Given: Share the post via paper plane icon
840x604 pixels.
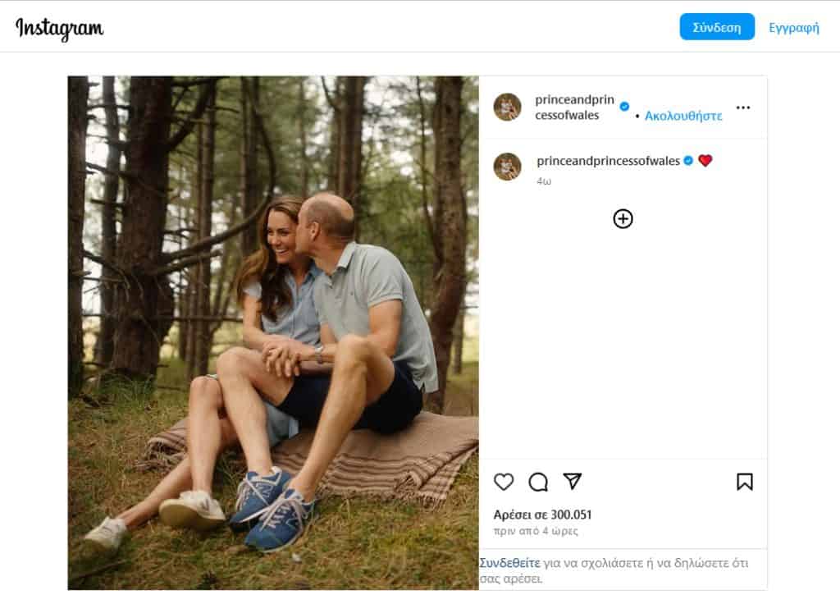Looking at the screenshot, I should (573, 481).
